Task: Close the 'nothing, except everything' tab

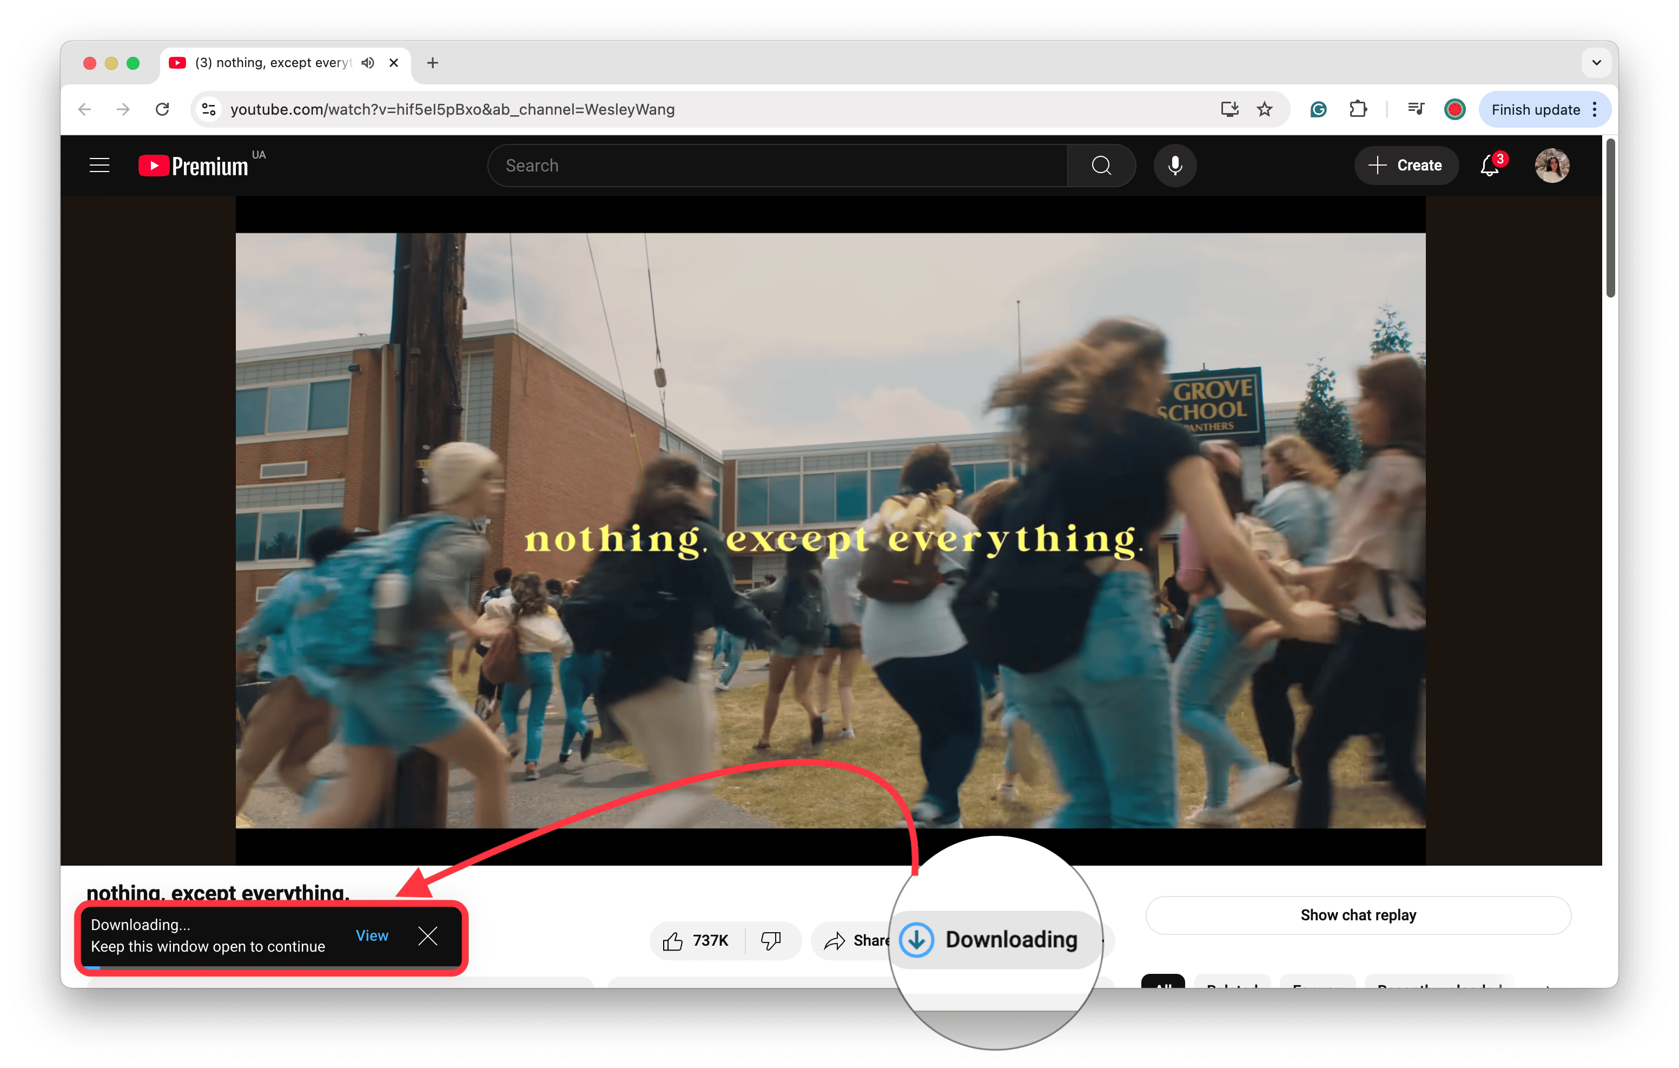Action: click(394, 63)
